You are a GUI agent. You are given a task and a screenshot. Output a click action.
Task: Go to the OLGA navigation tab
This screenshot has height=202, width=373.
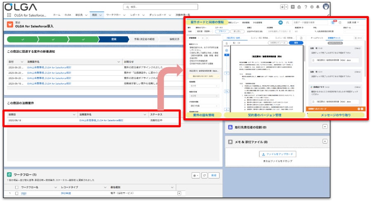68,15
